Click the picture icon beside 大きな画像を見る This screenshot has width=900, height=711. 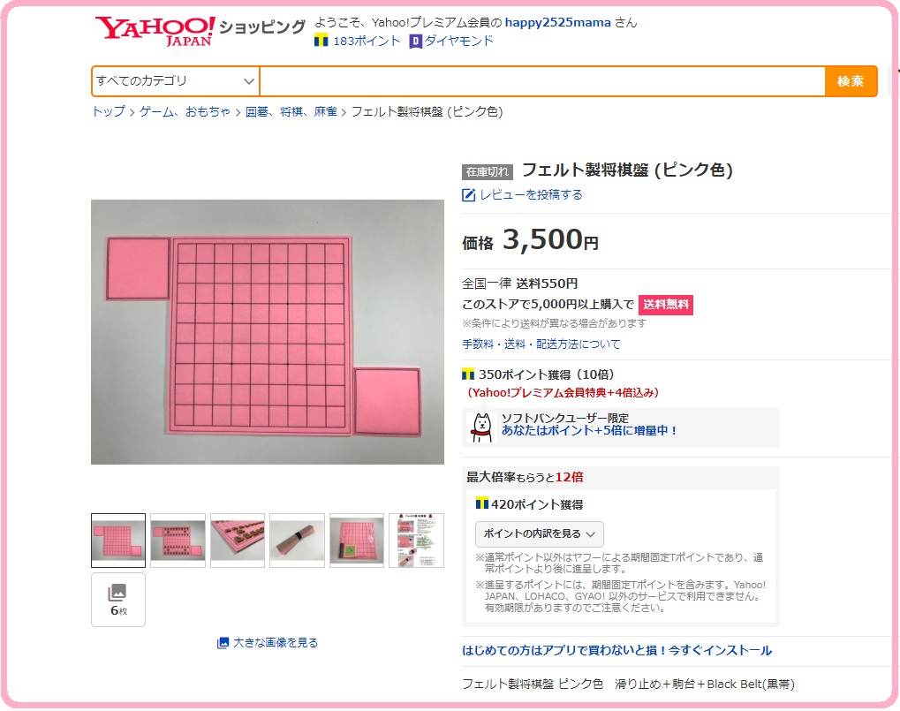click(223, 643)
